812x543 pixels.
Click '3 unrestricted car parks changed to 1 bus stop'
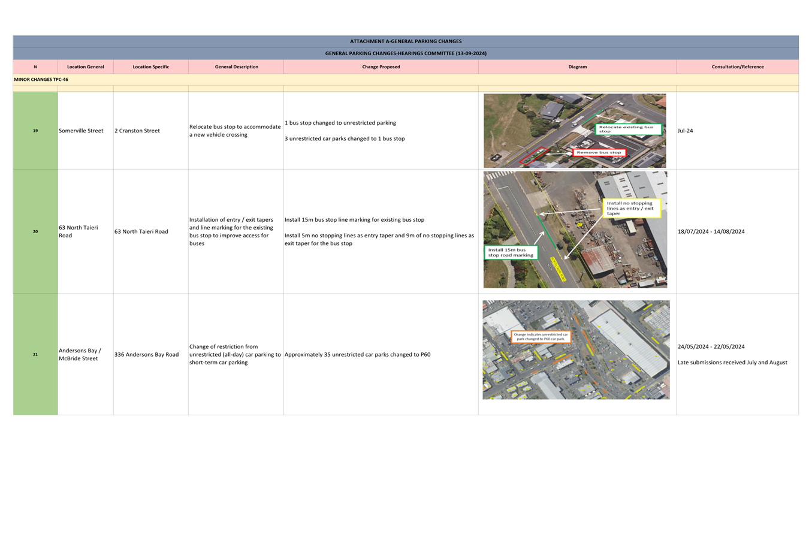coord(345,138)
